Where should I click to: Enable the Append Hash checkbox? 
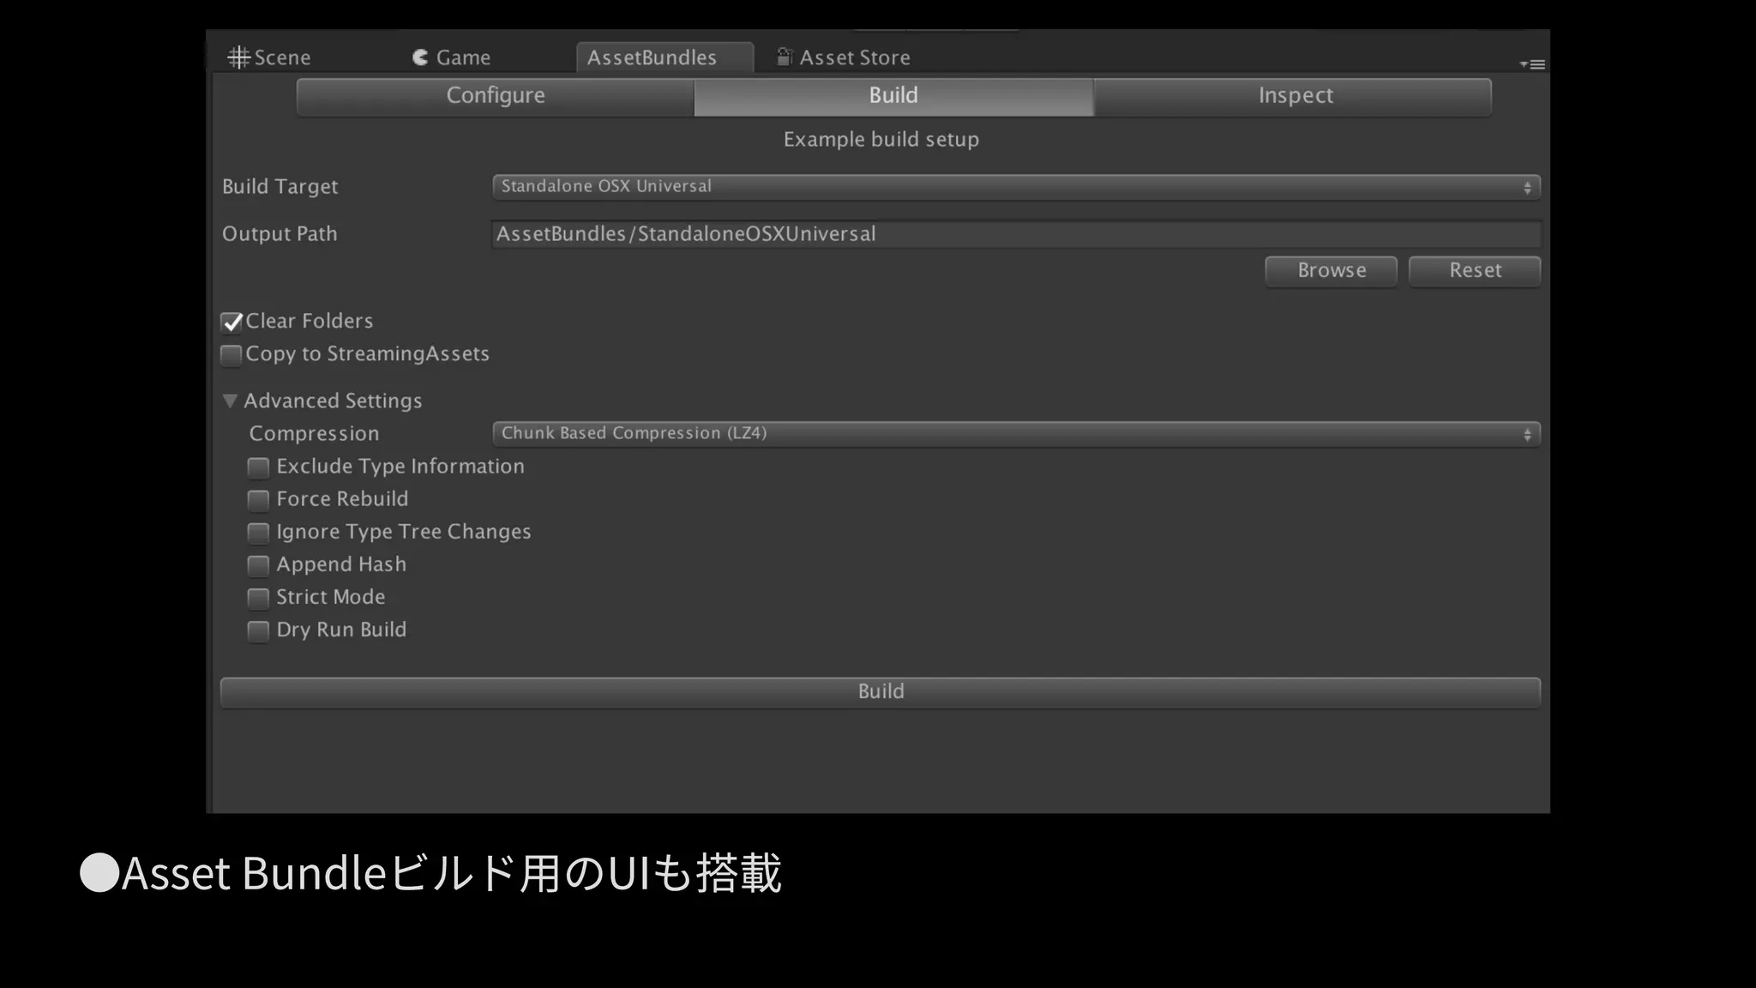[258, 565]
